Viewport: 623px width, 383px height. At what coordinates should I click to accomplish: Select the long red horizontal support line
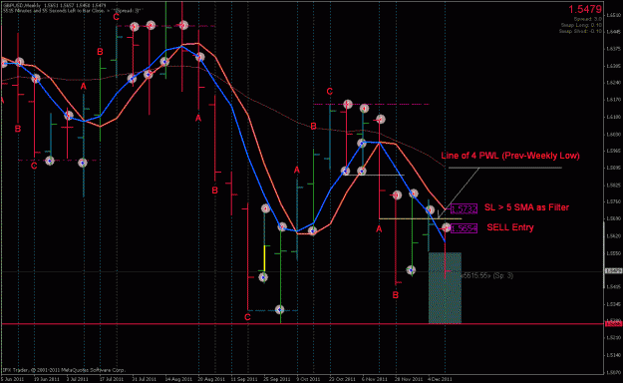[x=302, y=324]
